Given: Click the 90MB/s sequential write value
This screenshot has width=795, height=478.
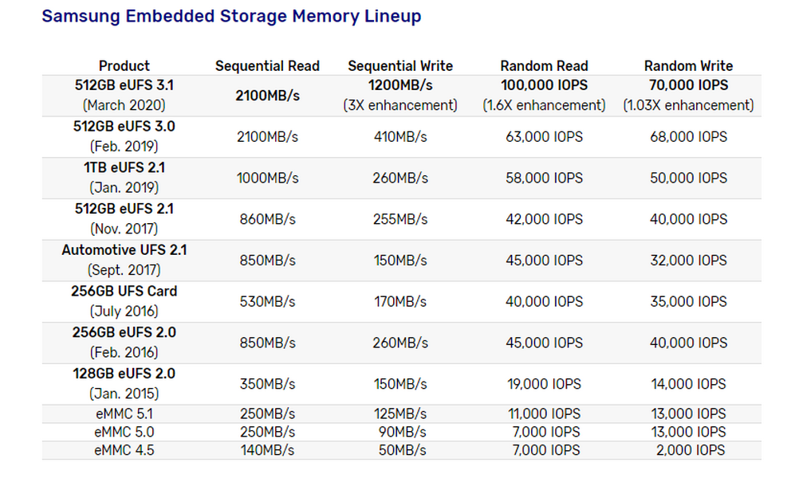Looking at the screenshot, I should coord(400,433).
